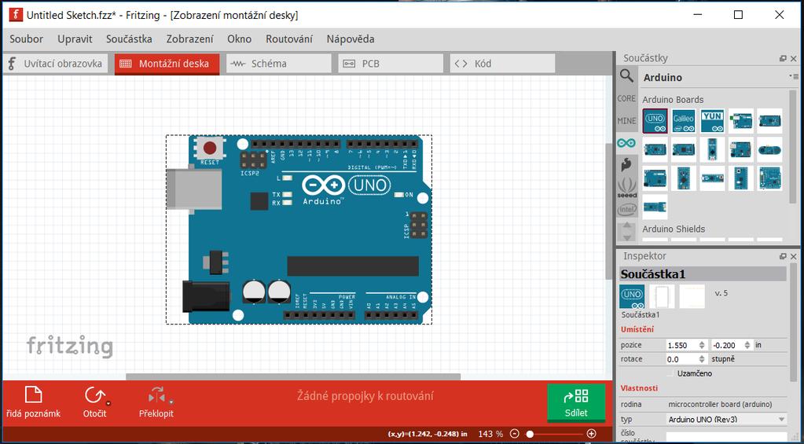
Task: Click the číslo součástky input field
Action: point(726,437)
